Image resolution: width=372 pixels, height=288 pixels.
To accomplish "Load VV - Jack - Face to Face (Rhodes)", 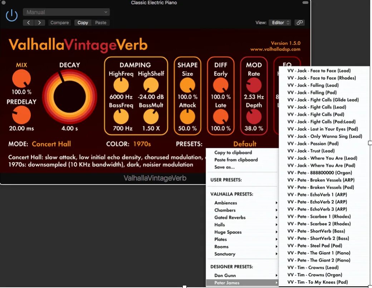I will coord(324,78).
